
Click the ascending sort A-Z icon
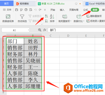[x=46, y=16]
